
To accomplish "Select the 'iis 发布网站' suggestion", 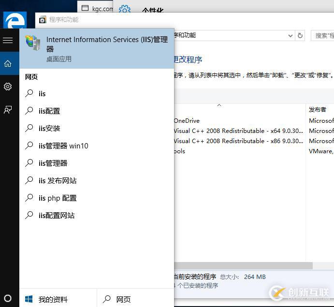I will [x=97, y=180].
